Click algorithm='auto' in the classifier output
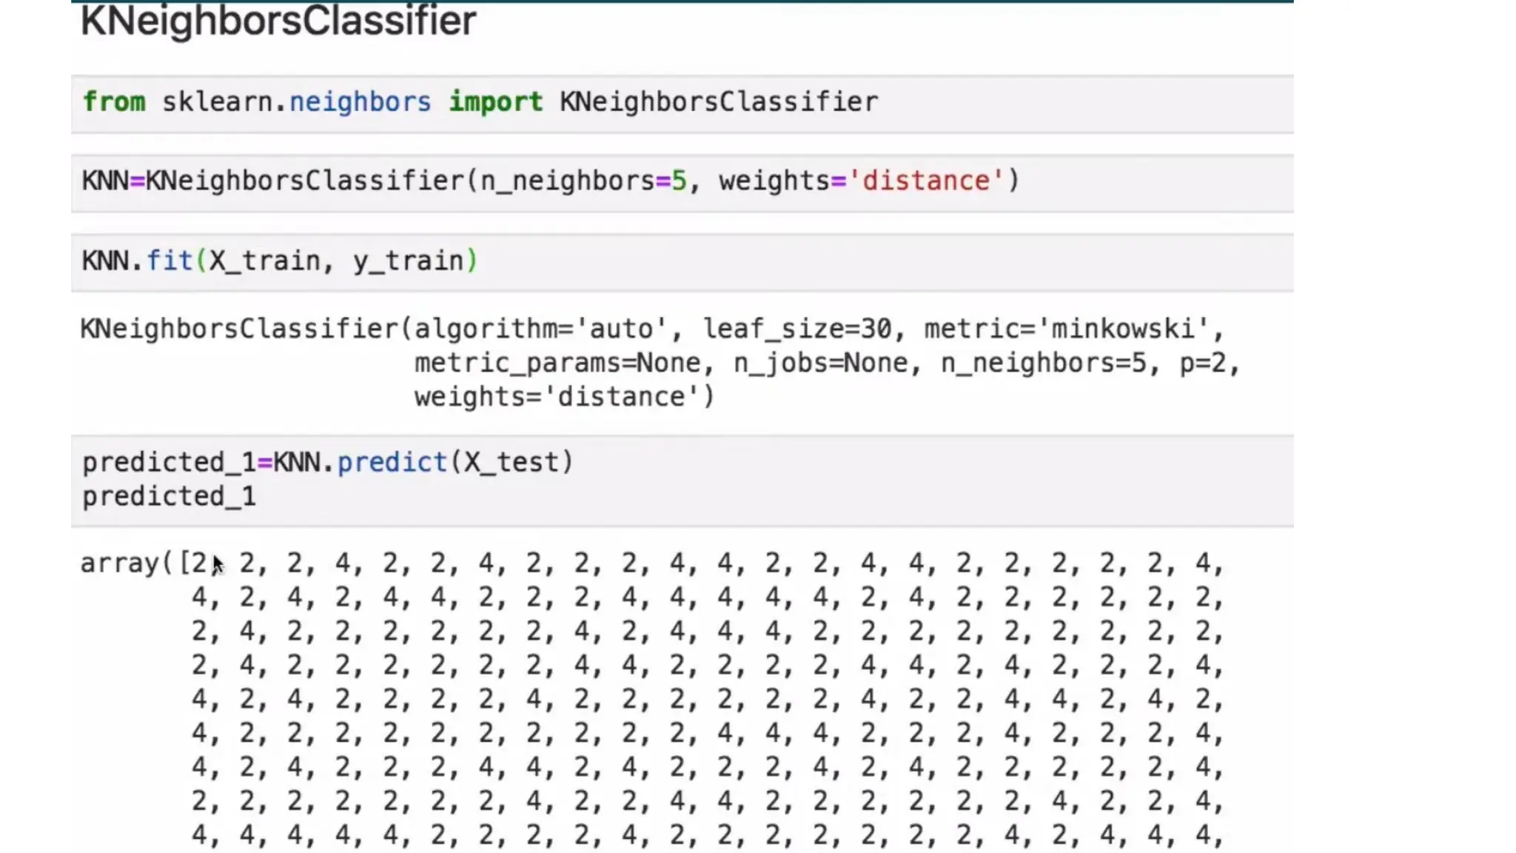 540,329
